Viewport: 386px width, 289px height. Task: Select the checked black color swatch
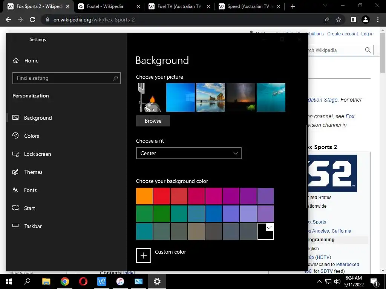point(266,231)
